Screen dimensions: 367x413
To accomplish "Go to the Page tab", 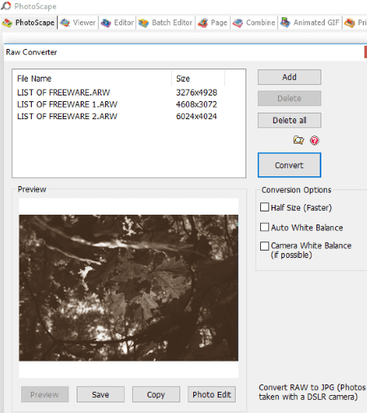I will pos(213,23).
